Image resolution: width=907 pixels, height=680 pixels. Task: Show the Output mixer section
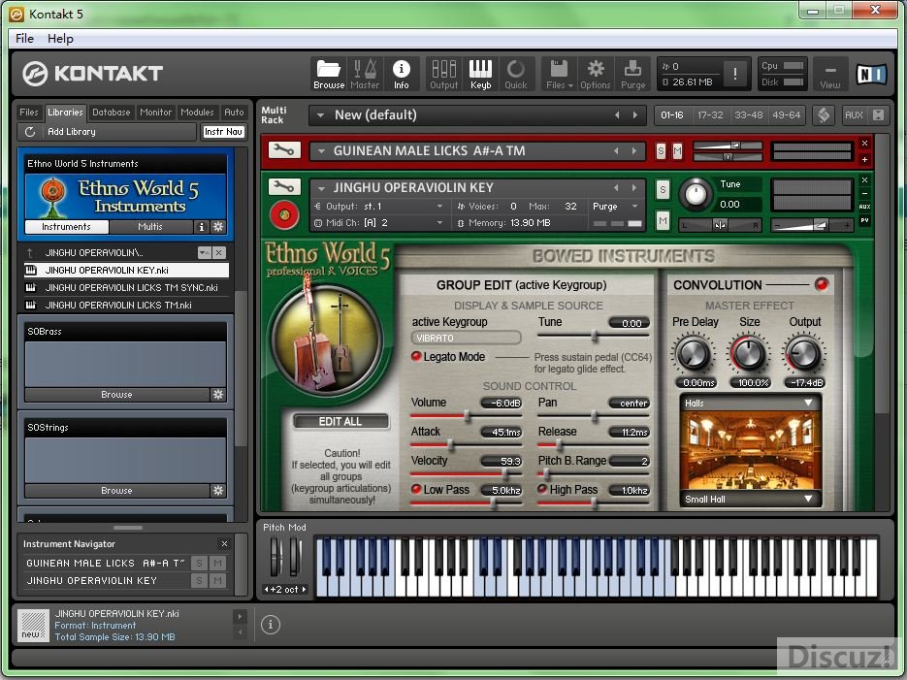[x=443, y=74]
